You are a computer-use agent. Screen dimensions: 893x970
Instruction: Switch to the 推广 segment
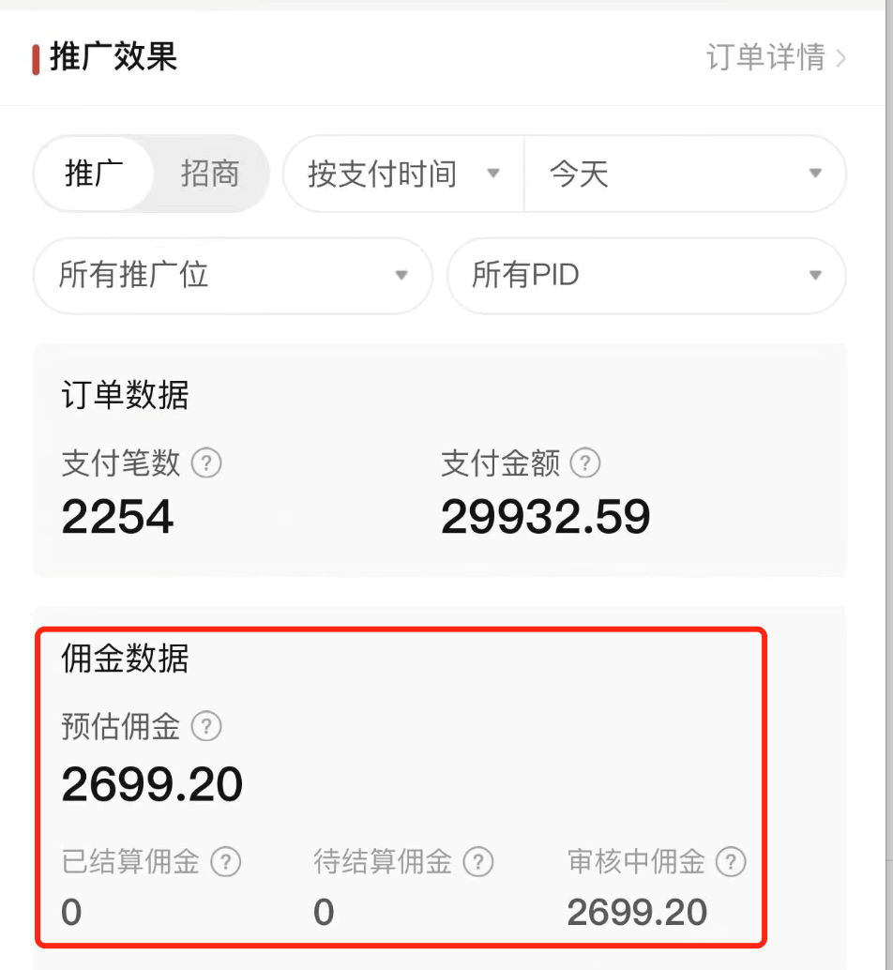[94, 174]
